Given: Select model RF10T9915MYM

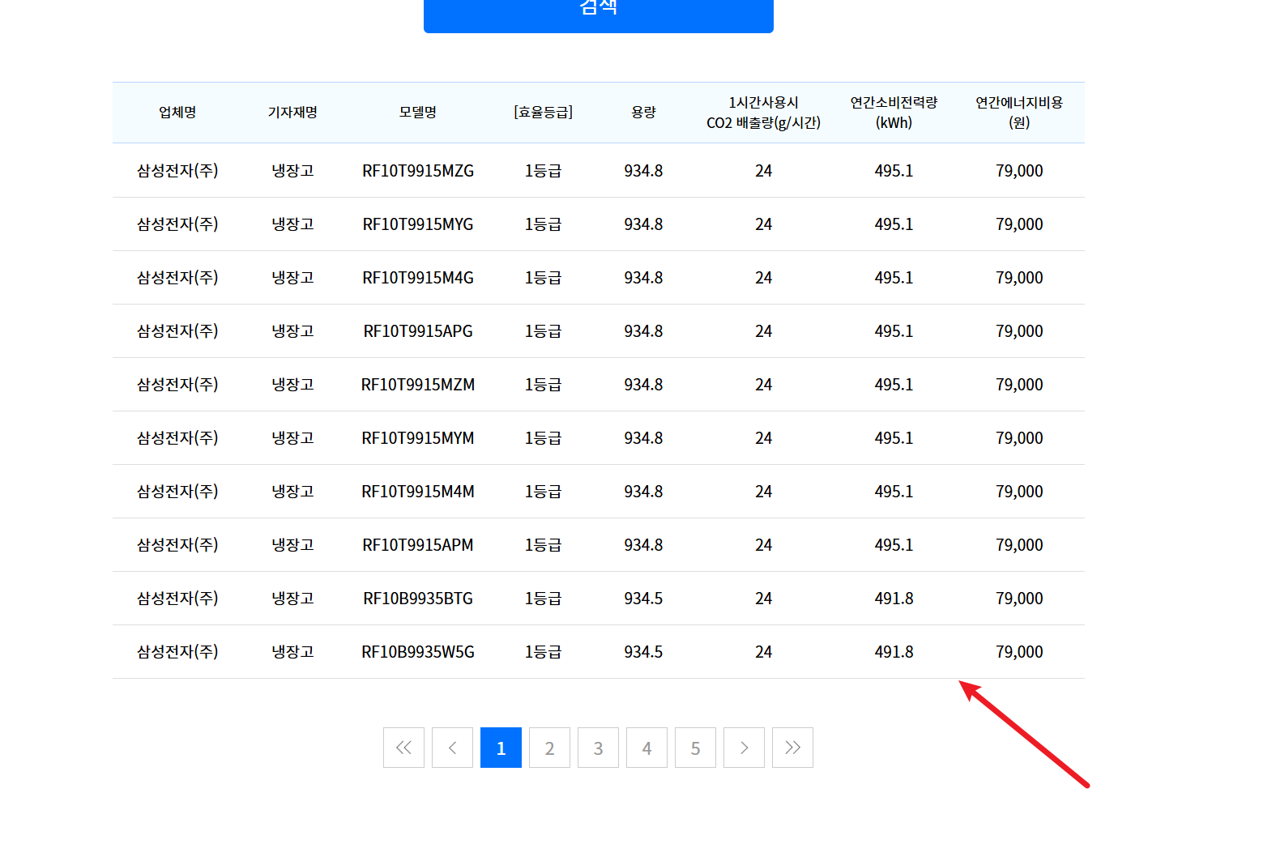Looking at the screenshot, I should click(x=418, y=438).
